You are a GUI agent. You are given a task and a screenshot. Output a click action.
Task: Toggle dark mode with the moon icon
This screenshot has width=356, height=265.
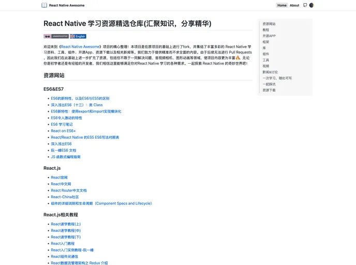(x=311, y=5)
